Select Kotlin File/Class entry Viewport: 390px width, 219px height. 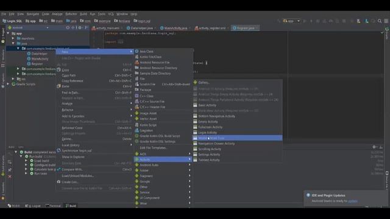164,57
